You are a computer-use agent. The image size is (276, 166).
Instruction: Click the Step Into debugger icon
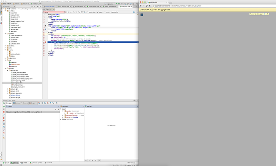tap(45, 103)
